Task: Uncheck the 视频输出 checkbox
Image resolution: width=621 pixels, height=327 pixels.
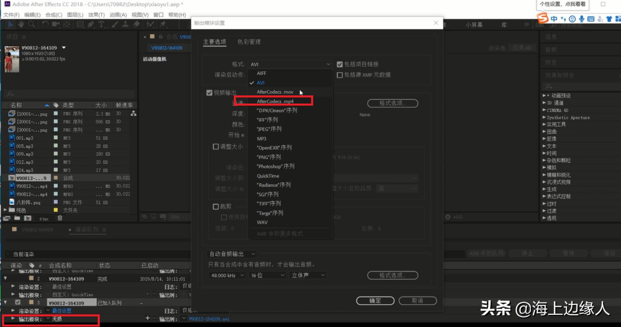Action: pyautogui.click(x=210, y=93)
